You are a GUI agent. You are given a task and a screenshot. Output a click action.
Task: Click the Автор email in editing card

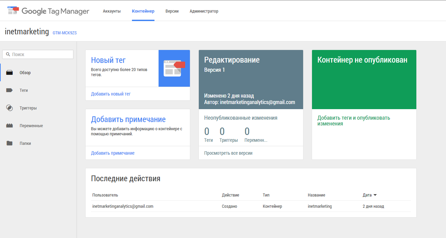pos(257,102)
